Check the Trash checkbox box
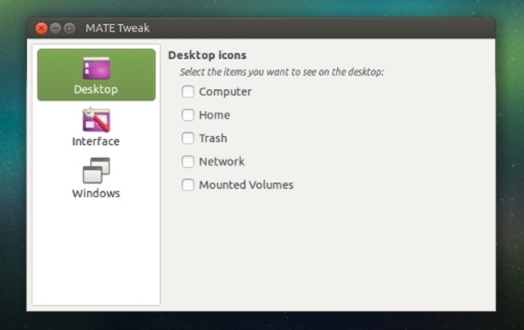524x330 pixels. [x=188, y=138]
